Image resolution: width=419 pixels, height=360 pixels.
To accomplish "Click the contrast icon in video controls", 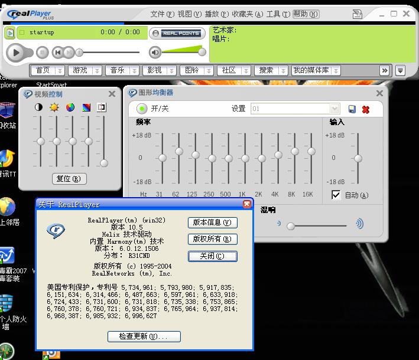I will (x=39, y=107).
